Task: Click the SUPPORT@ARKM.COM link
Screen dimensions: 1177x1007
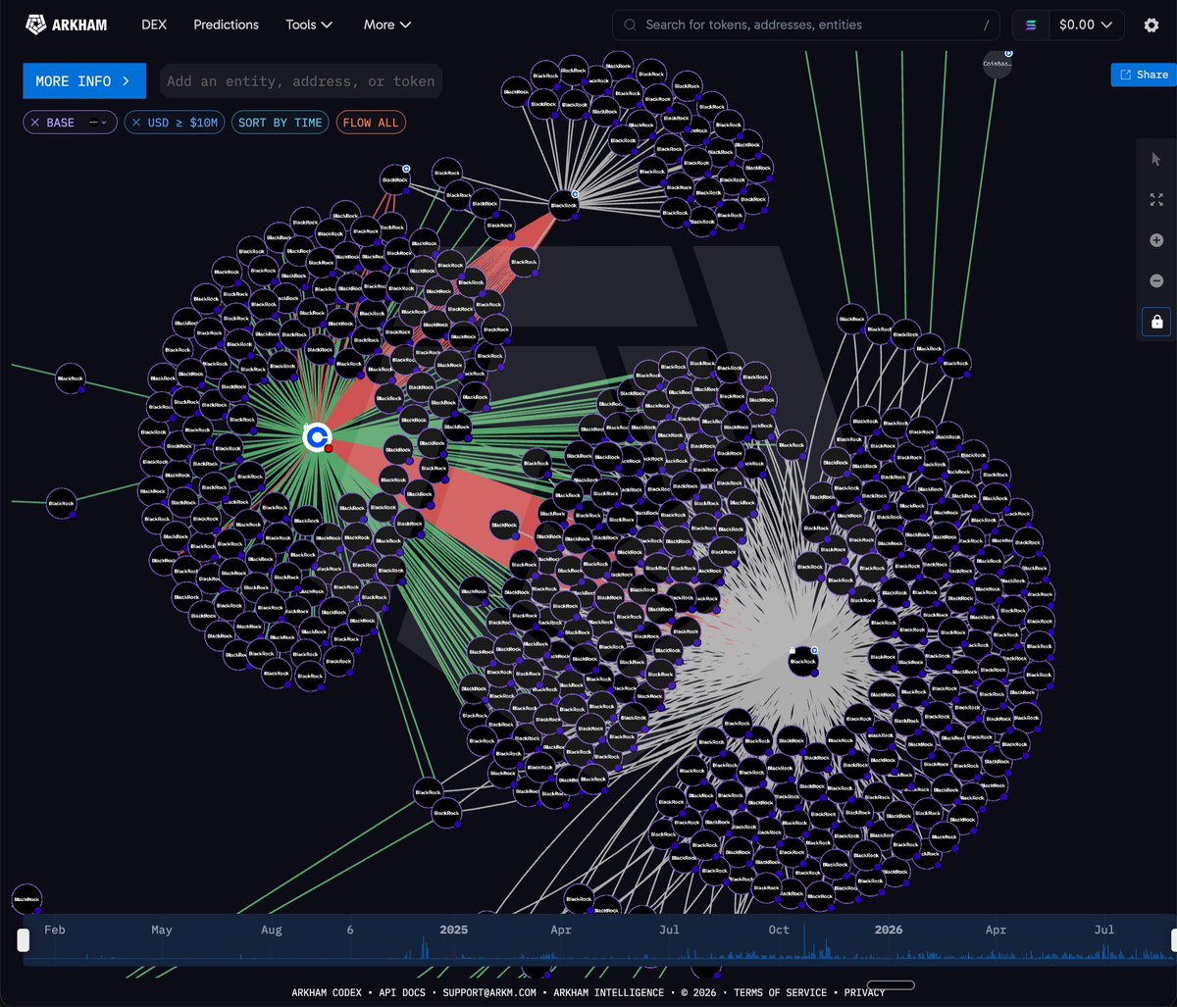Action: coord(489,992)
